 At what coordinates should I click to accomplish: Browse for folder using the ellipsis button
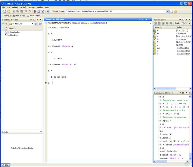[x=171, y=11]
